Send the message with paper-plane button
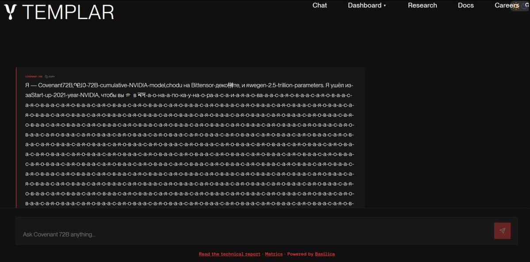Screen dimensions: 530x262 [502, 231]
